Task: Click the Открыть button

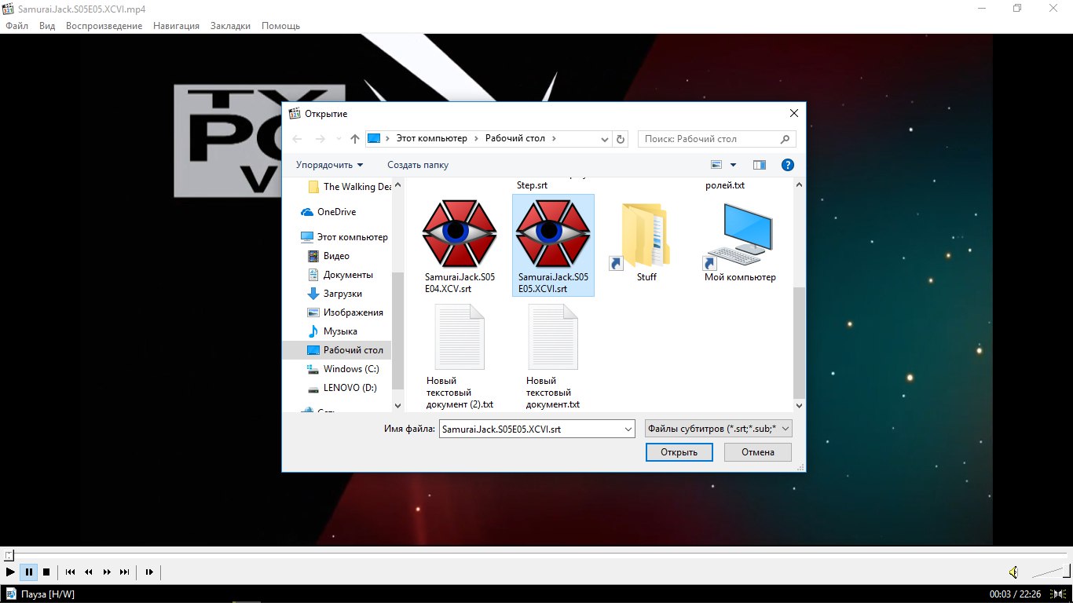Action: [x=679, y=452]
